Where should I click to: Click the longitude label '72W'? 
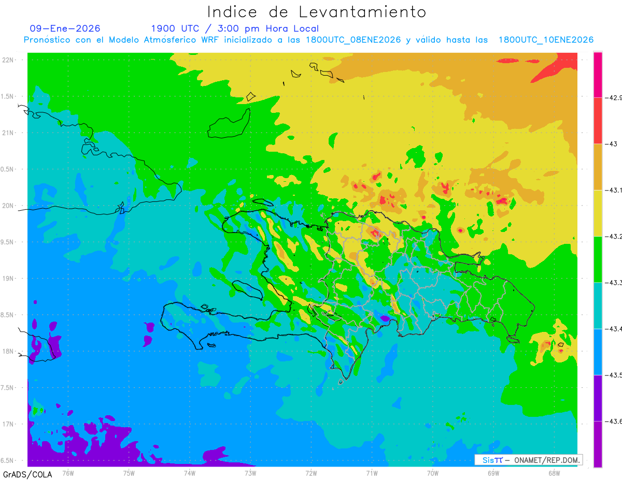311,473
